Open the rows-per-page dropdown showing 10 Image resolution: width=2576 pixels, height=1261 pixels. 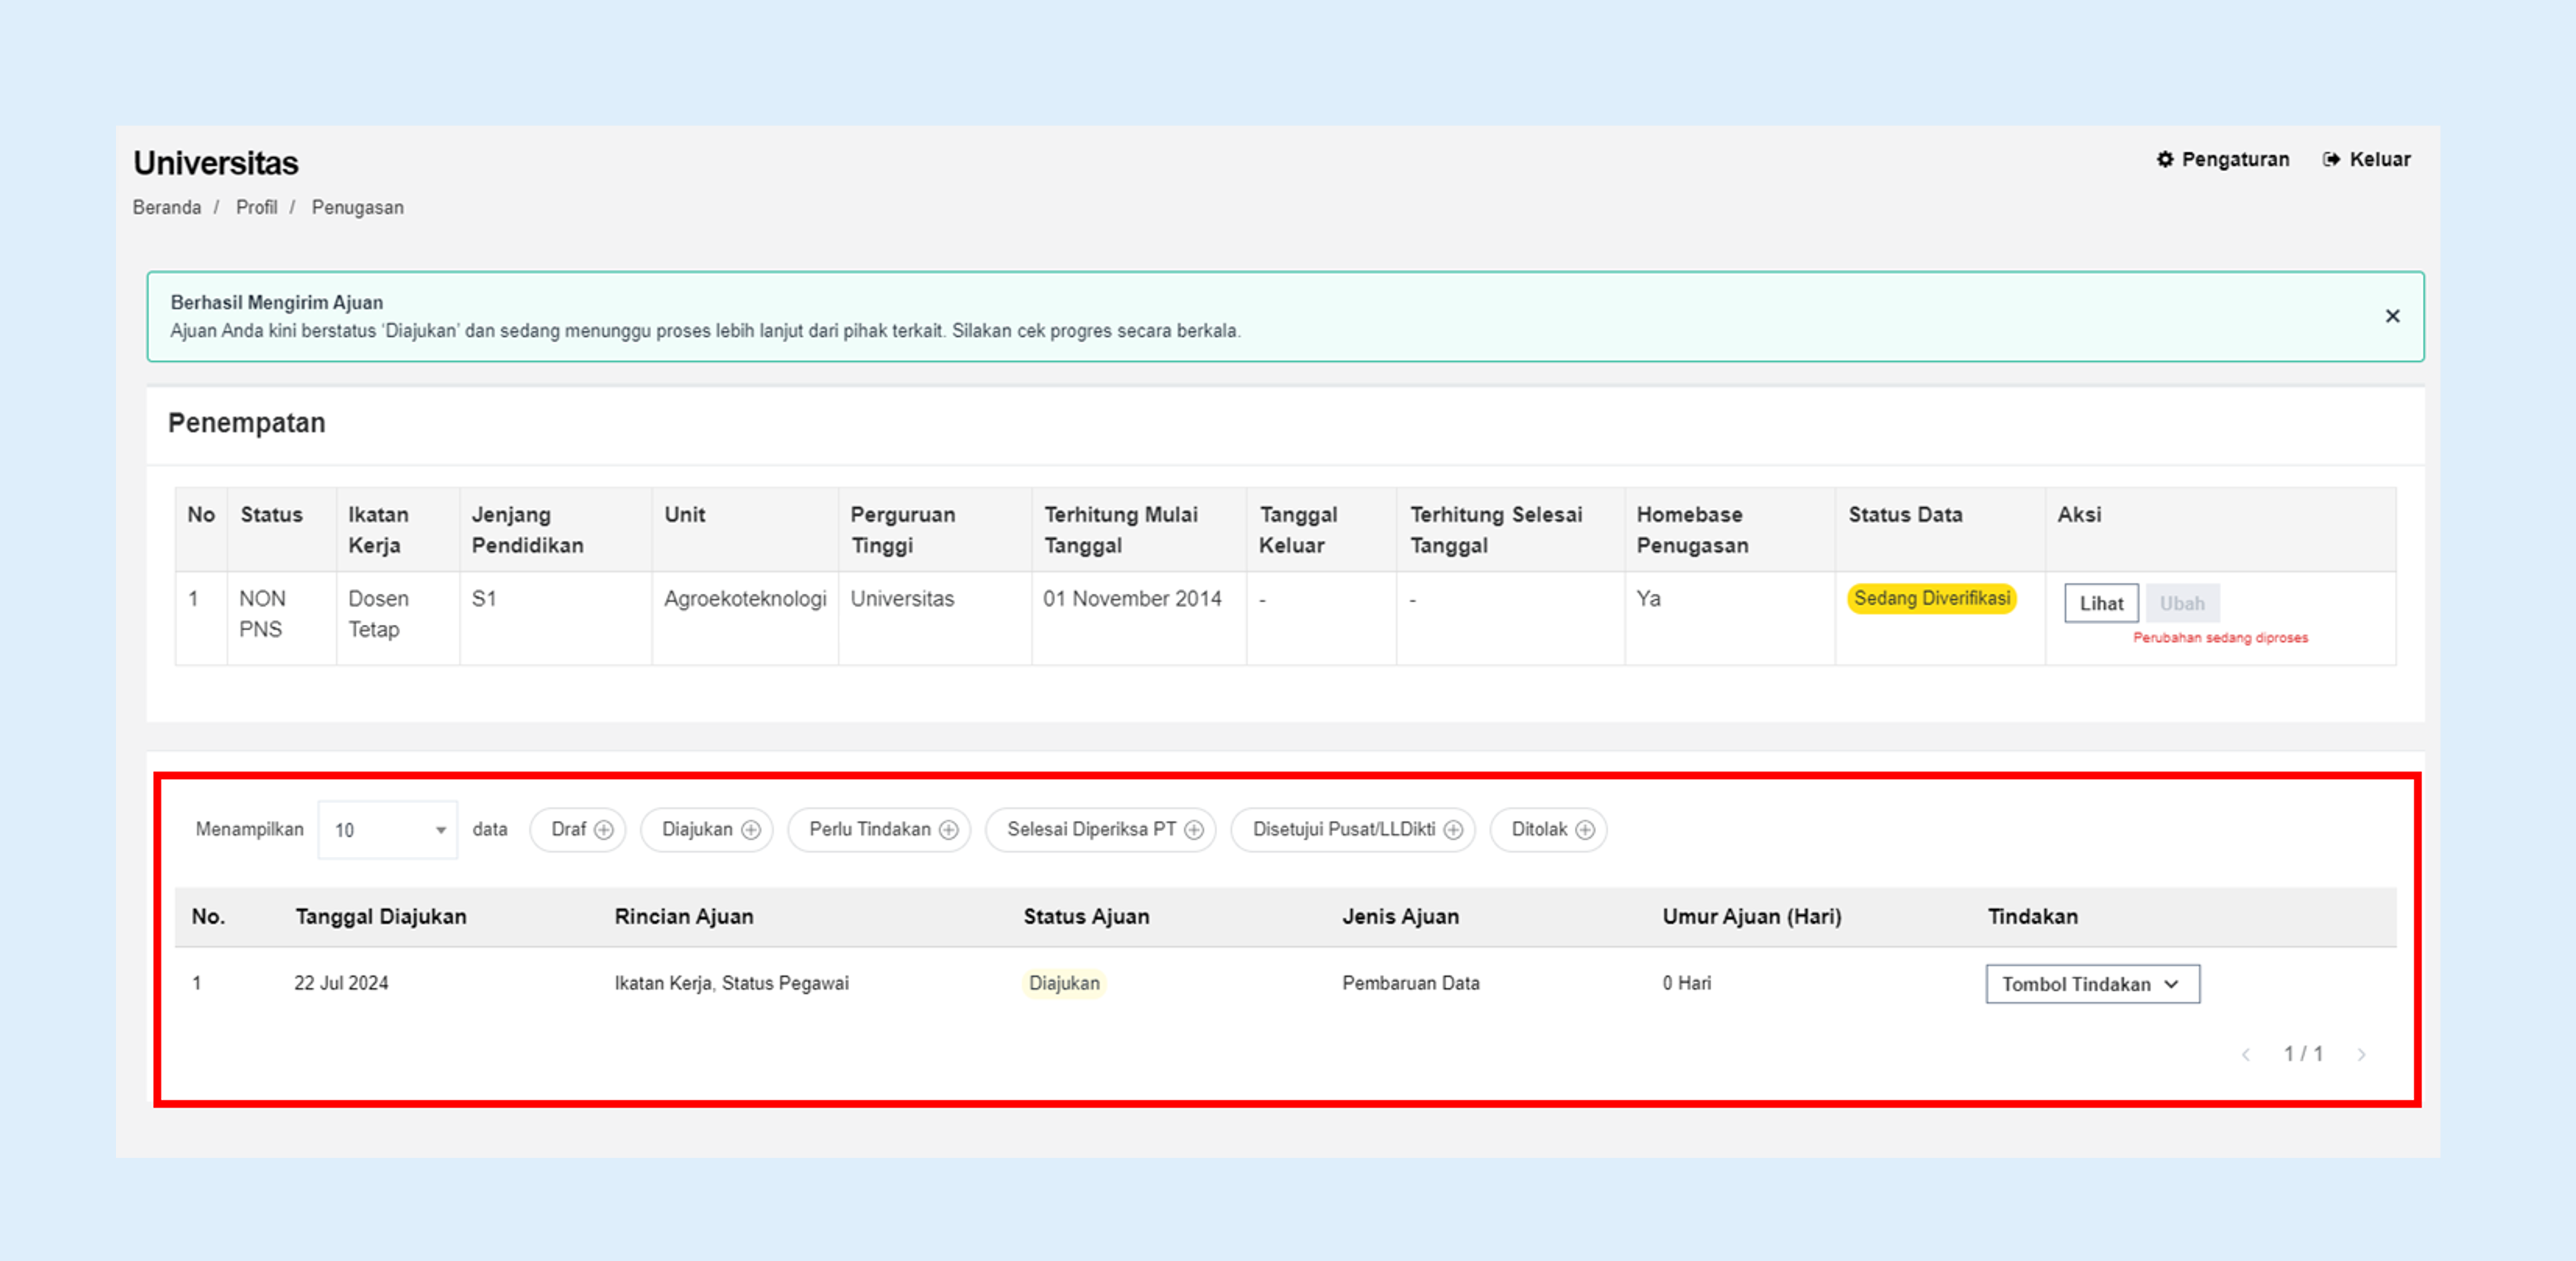coord(388,829)
